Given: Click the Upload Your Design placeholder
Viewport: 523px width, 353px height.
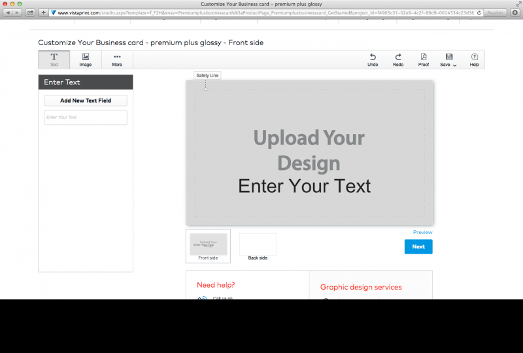Looking at the screenshot, I should (x=309, y=150).
